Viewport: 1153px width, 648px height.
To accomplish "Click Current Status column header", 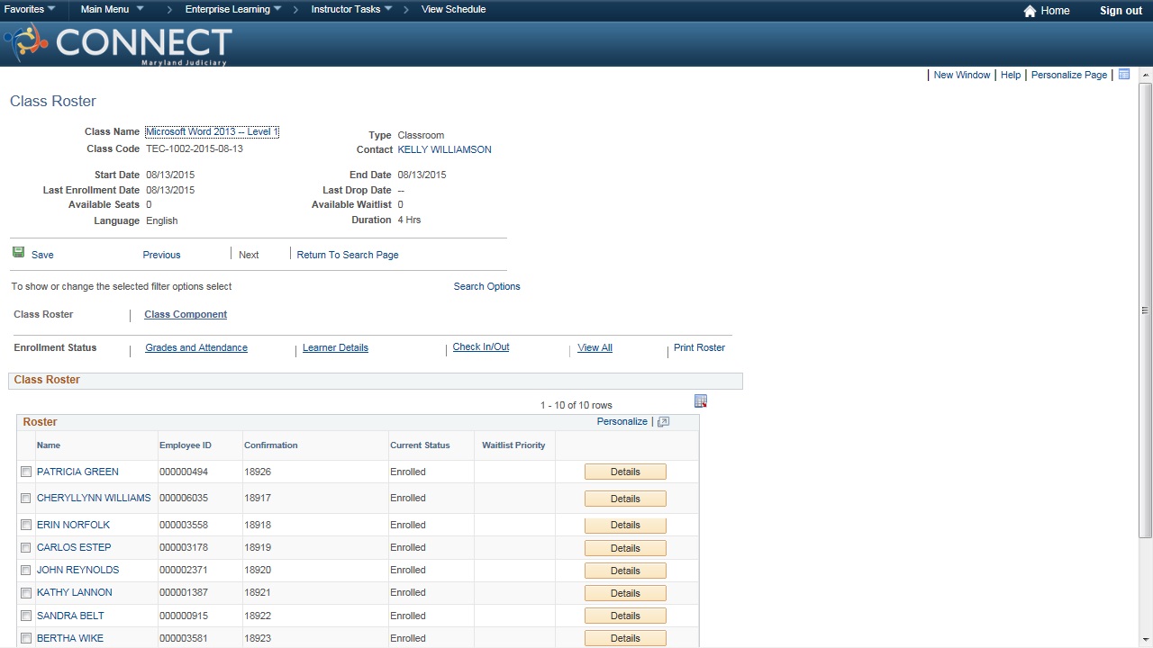I will click(420, 445).
